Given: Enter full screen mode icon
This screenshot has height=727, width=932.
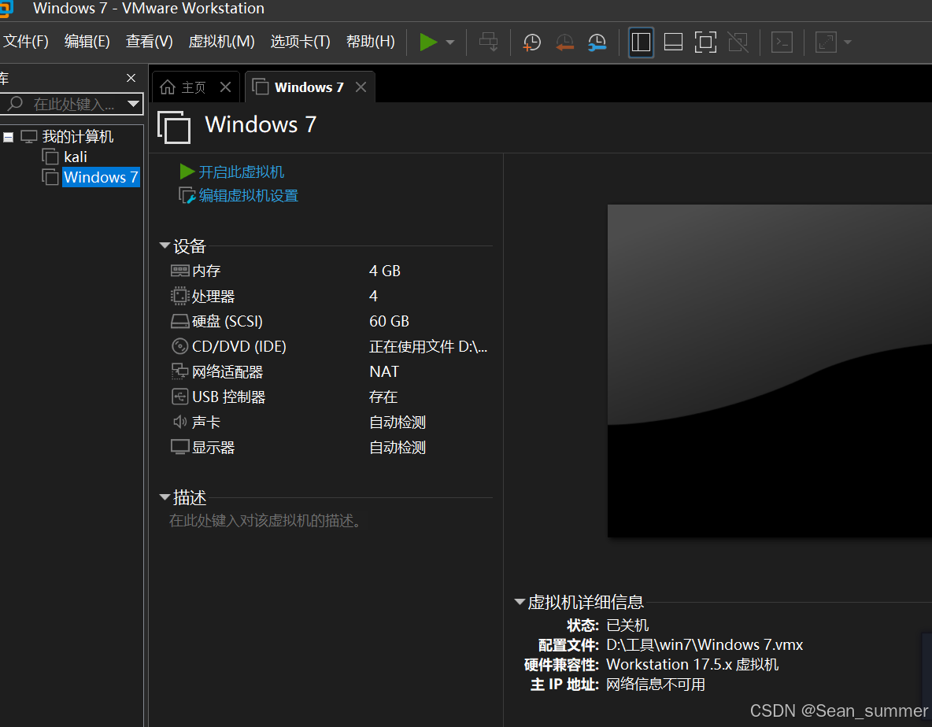Looking at the screenshot, I should click(705, 42).
